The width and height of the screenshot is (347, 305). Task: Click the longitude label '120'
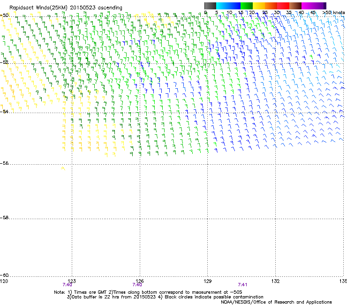[x=4, y=281]
